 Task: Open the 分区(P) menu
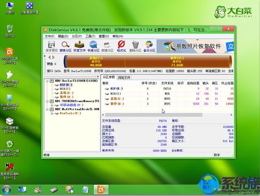pyautogui.click(x=77, y=36)
